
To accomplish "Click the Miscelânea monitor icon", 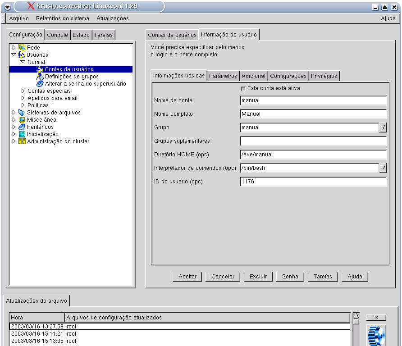I will click(22, 120).
